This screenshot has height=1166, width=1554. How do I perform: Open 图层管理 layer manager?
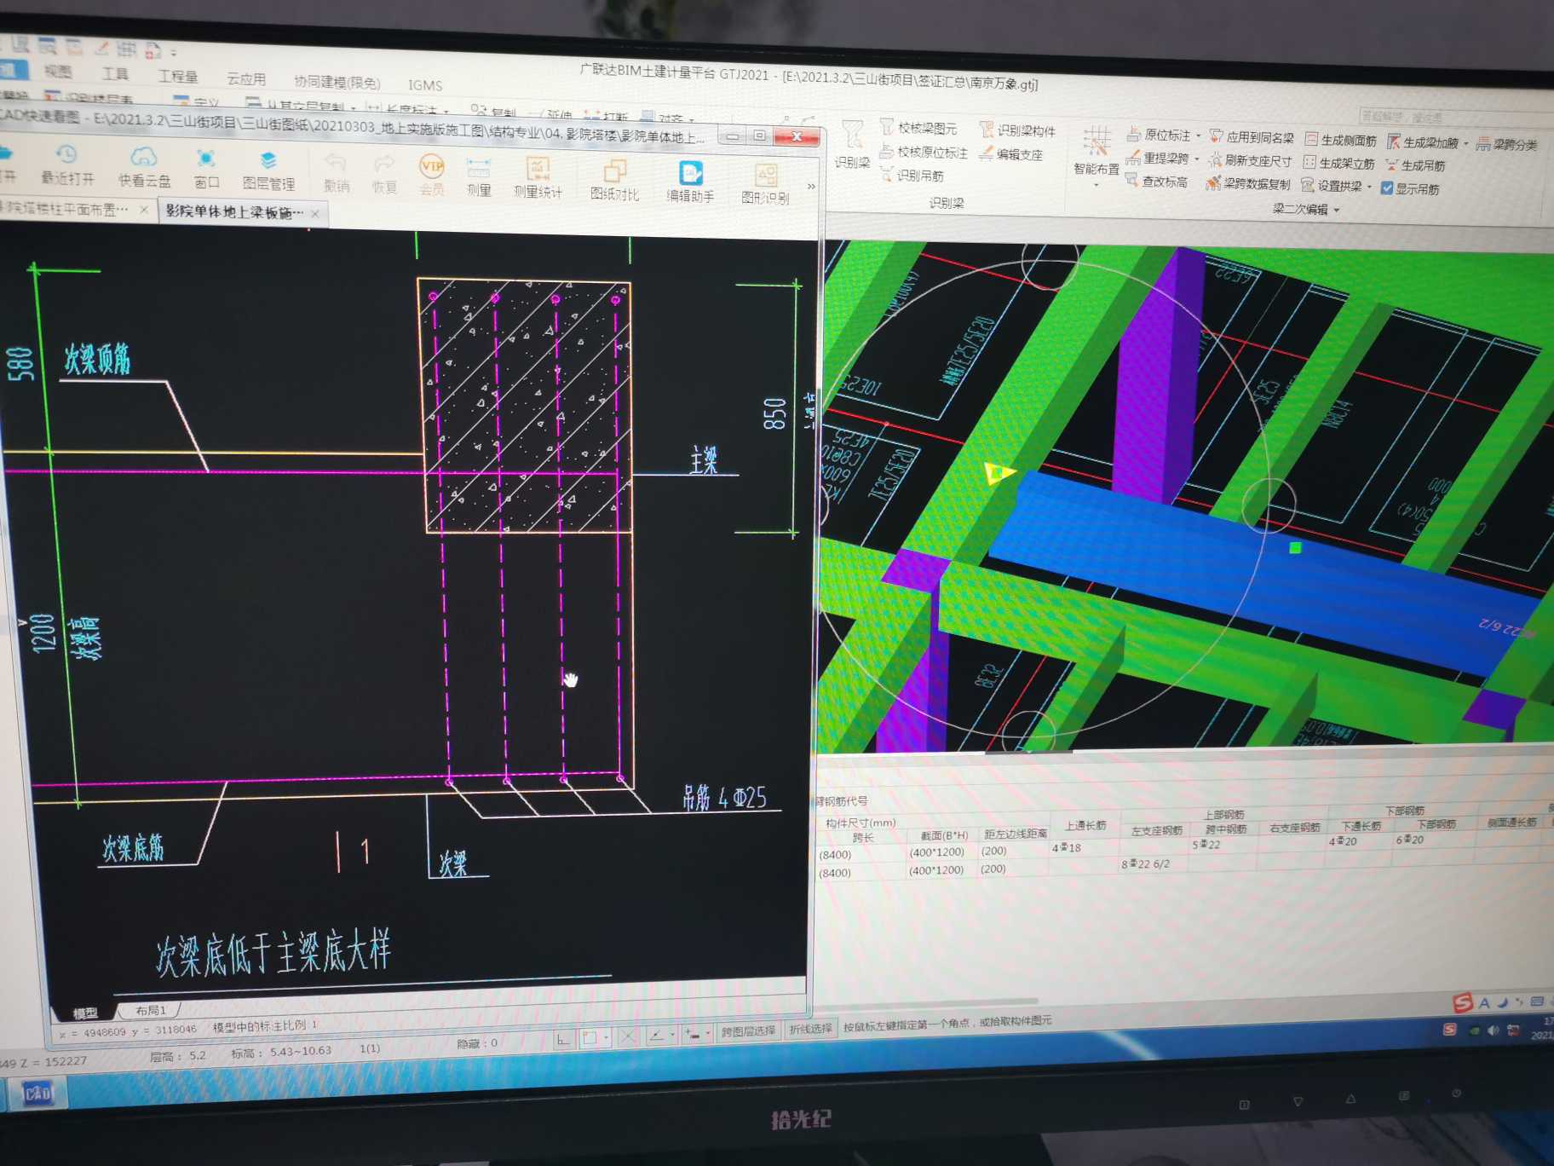coord(268,171)
